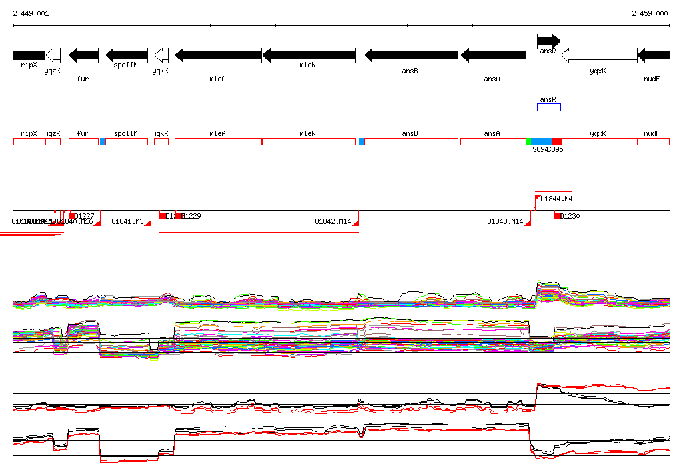The height and width of the screenshot is (476, 683).
Task: Click the white yqkK gene arrow
Action: tap(161, 55)
